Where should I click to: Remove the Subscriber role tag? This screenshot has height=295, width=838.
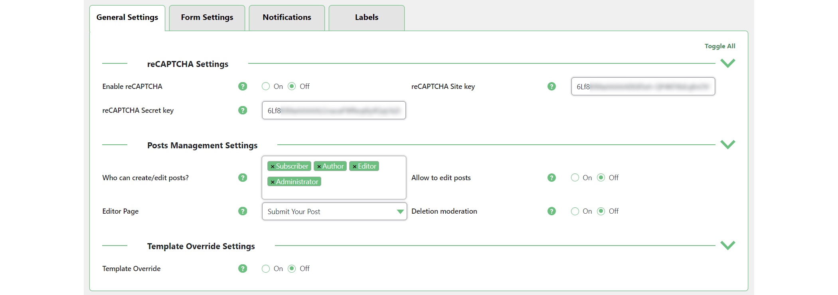point(273,167)
